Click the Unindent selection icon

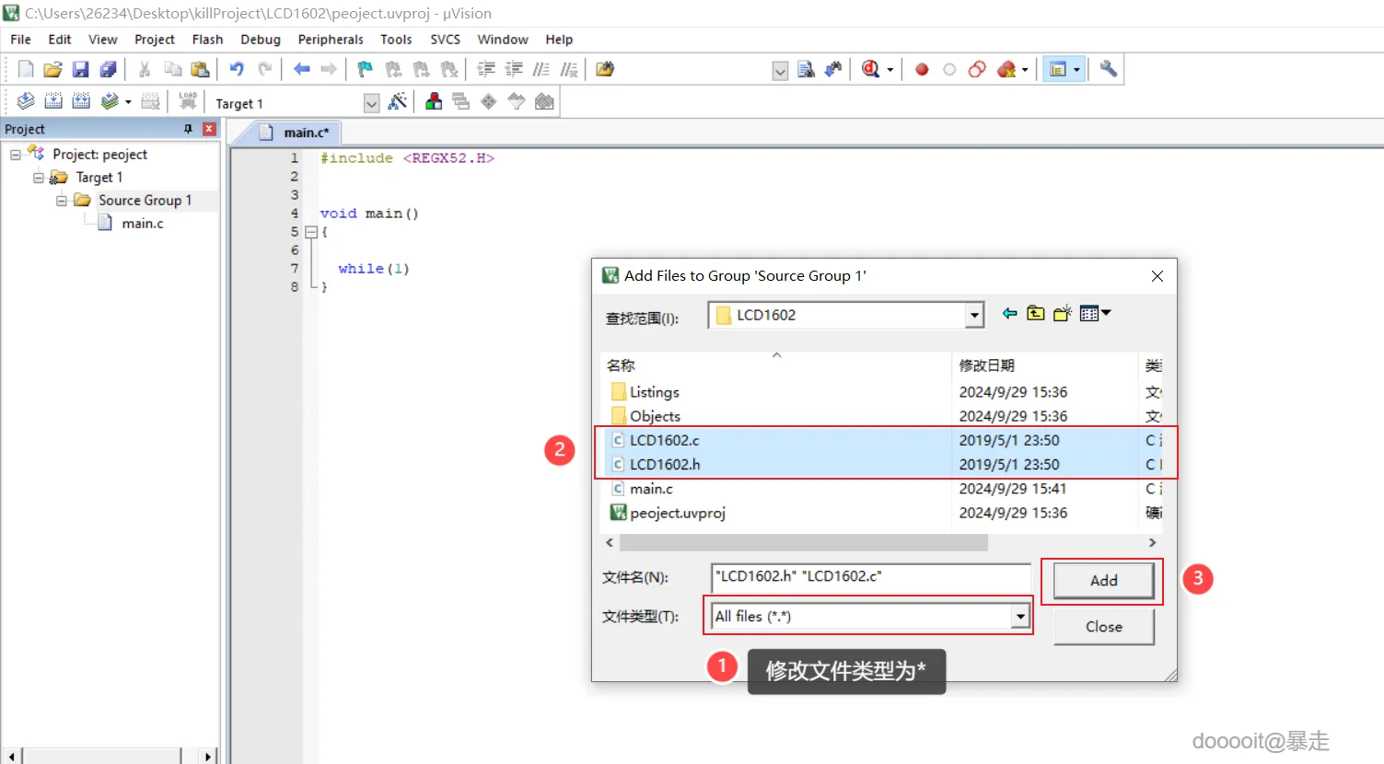pyautogui.click(x=514, y=69)
